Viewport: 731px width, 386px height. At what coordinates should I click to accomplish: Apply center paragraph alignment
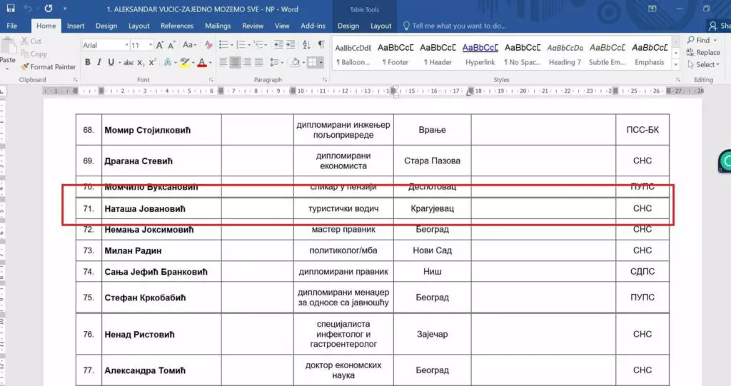[x=235, y=62]
